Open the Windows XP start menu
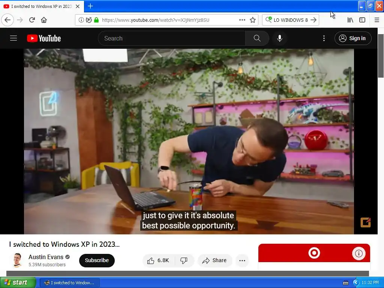This screenshot has width=384, height=288. click(18, 282)
